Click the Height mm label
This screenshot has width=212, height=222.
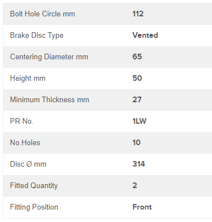tap(28, 79)
